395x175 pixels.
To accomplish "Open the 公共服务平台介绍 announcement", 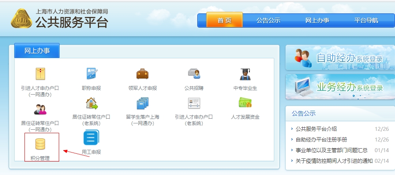I will pos(316,129).
